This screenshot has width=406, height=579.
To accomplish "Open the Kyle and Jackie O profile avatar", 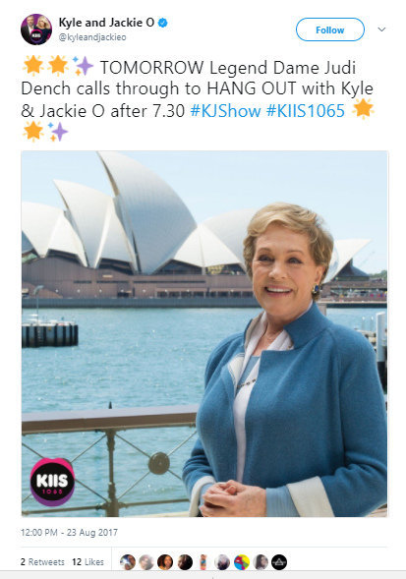I will click(36, 29).
